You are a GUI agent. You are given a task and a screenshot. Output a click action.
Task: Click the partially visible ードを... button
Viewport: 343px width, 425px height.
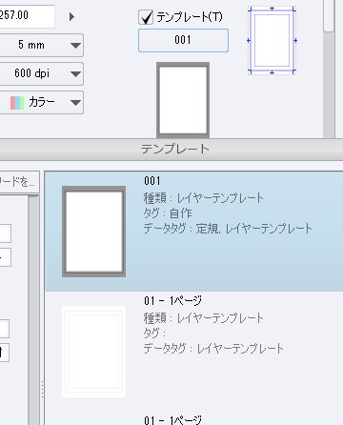pyautogui.click(x=19, y=182)
